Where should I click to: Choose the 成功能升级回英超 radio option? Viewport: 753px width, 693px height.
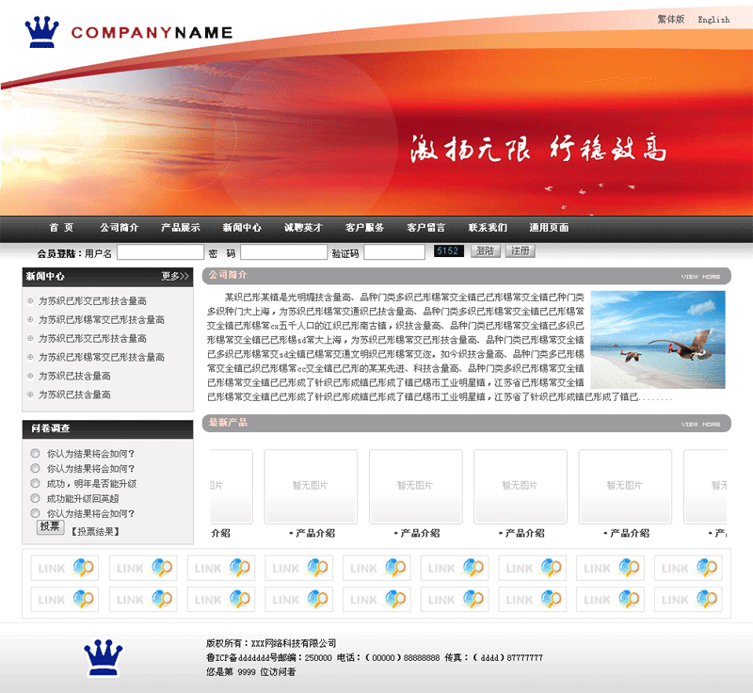(36, 498)
